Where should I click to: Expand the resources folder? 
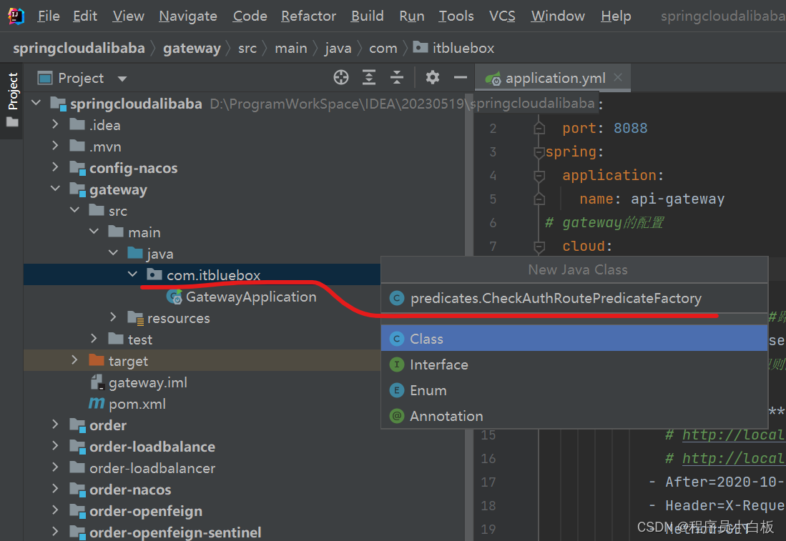click(x=113, y=317)
